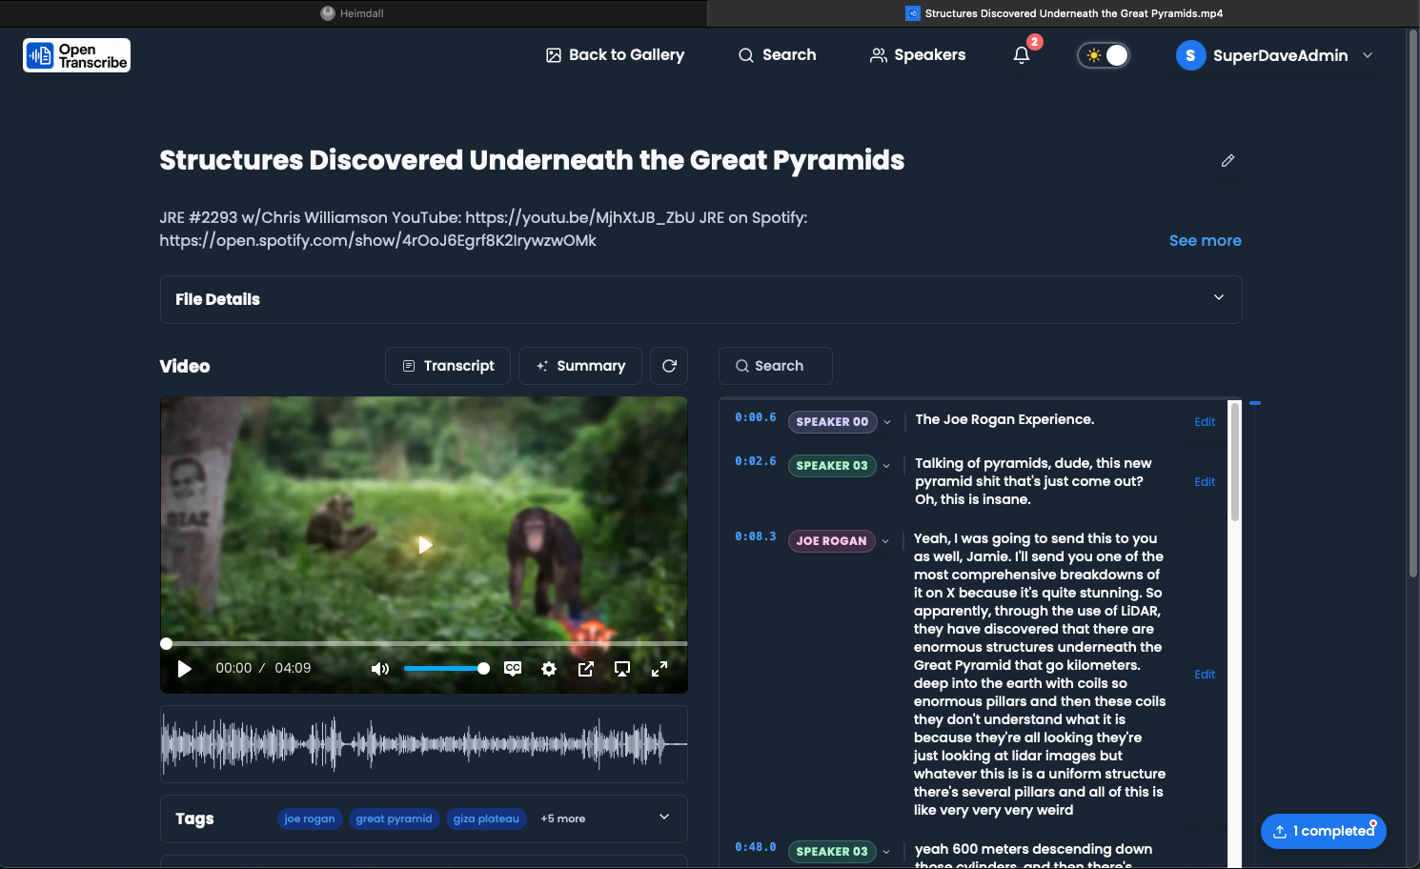Show the +5 more tags
The height and width of the screenshot is (869, 1420).
pos(563,818)
